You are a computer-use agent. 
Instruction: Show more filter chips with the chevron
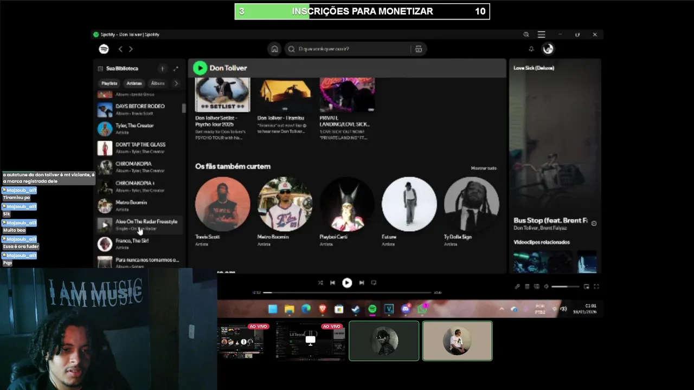[176, 83]
